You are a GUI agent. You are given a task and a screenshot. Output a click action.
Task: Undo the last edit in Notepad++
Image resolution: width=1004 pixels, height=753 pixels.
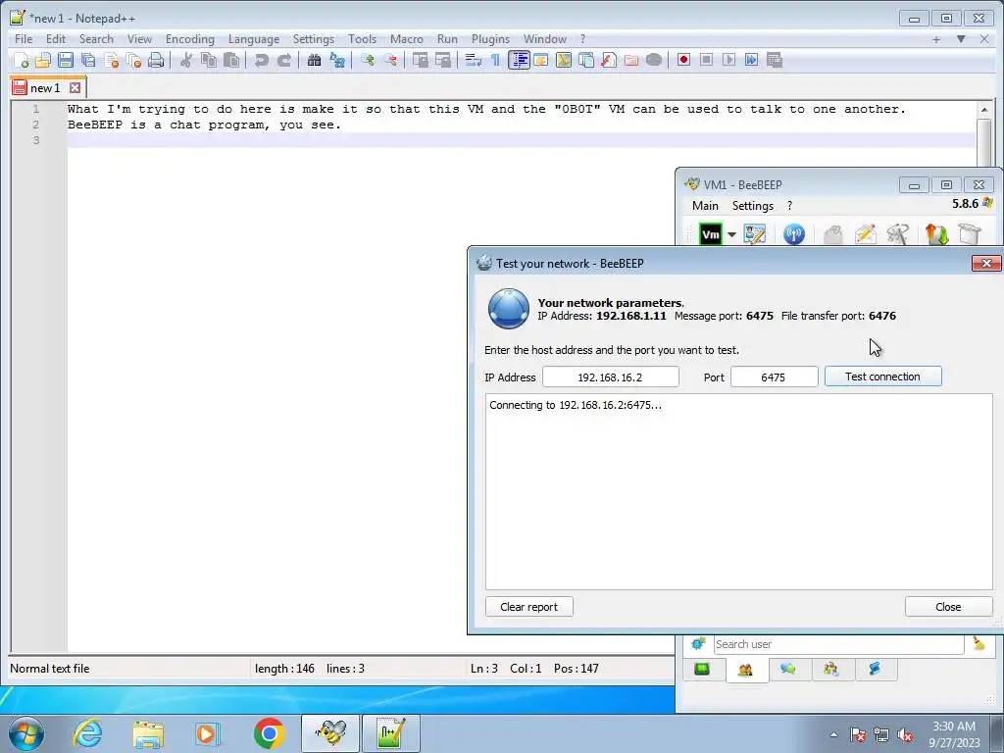coord(261,60)
